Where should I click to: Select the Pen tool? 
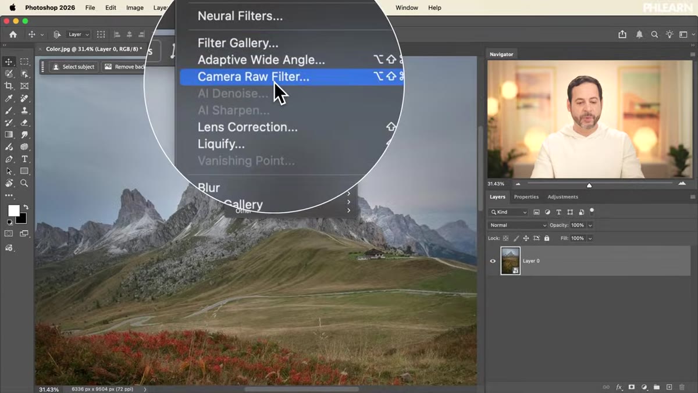click(9, 159)
